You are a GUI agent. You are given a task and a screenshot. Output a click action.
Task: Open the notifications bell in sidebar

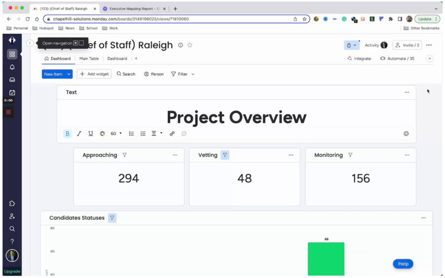pyautogui.click(x=12, y=67)
